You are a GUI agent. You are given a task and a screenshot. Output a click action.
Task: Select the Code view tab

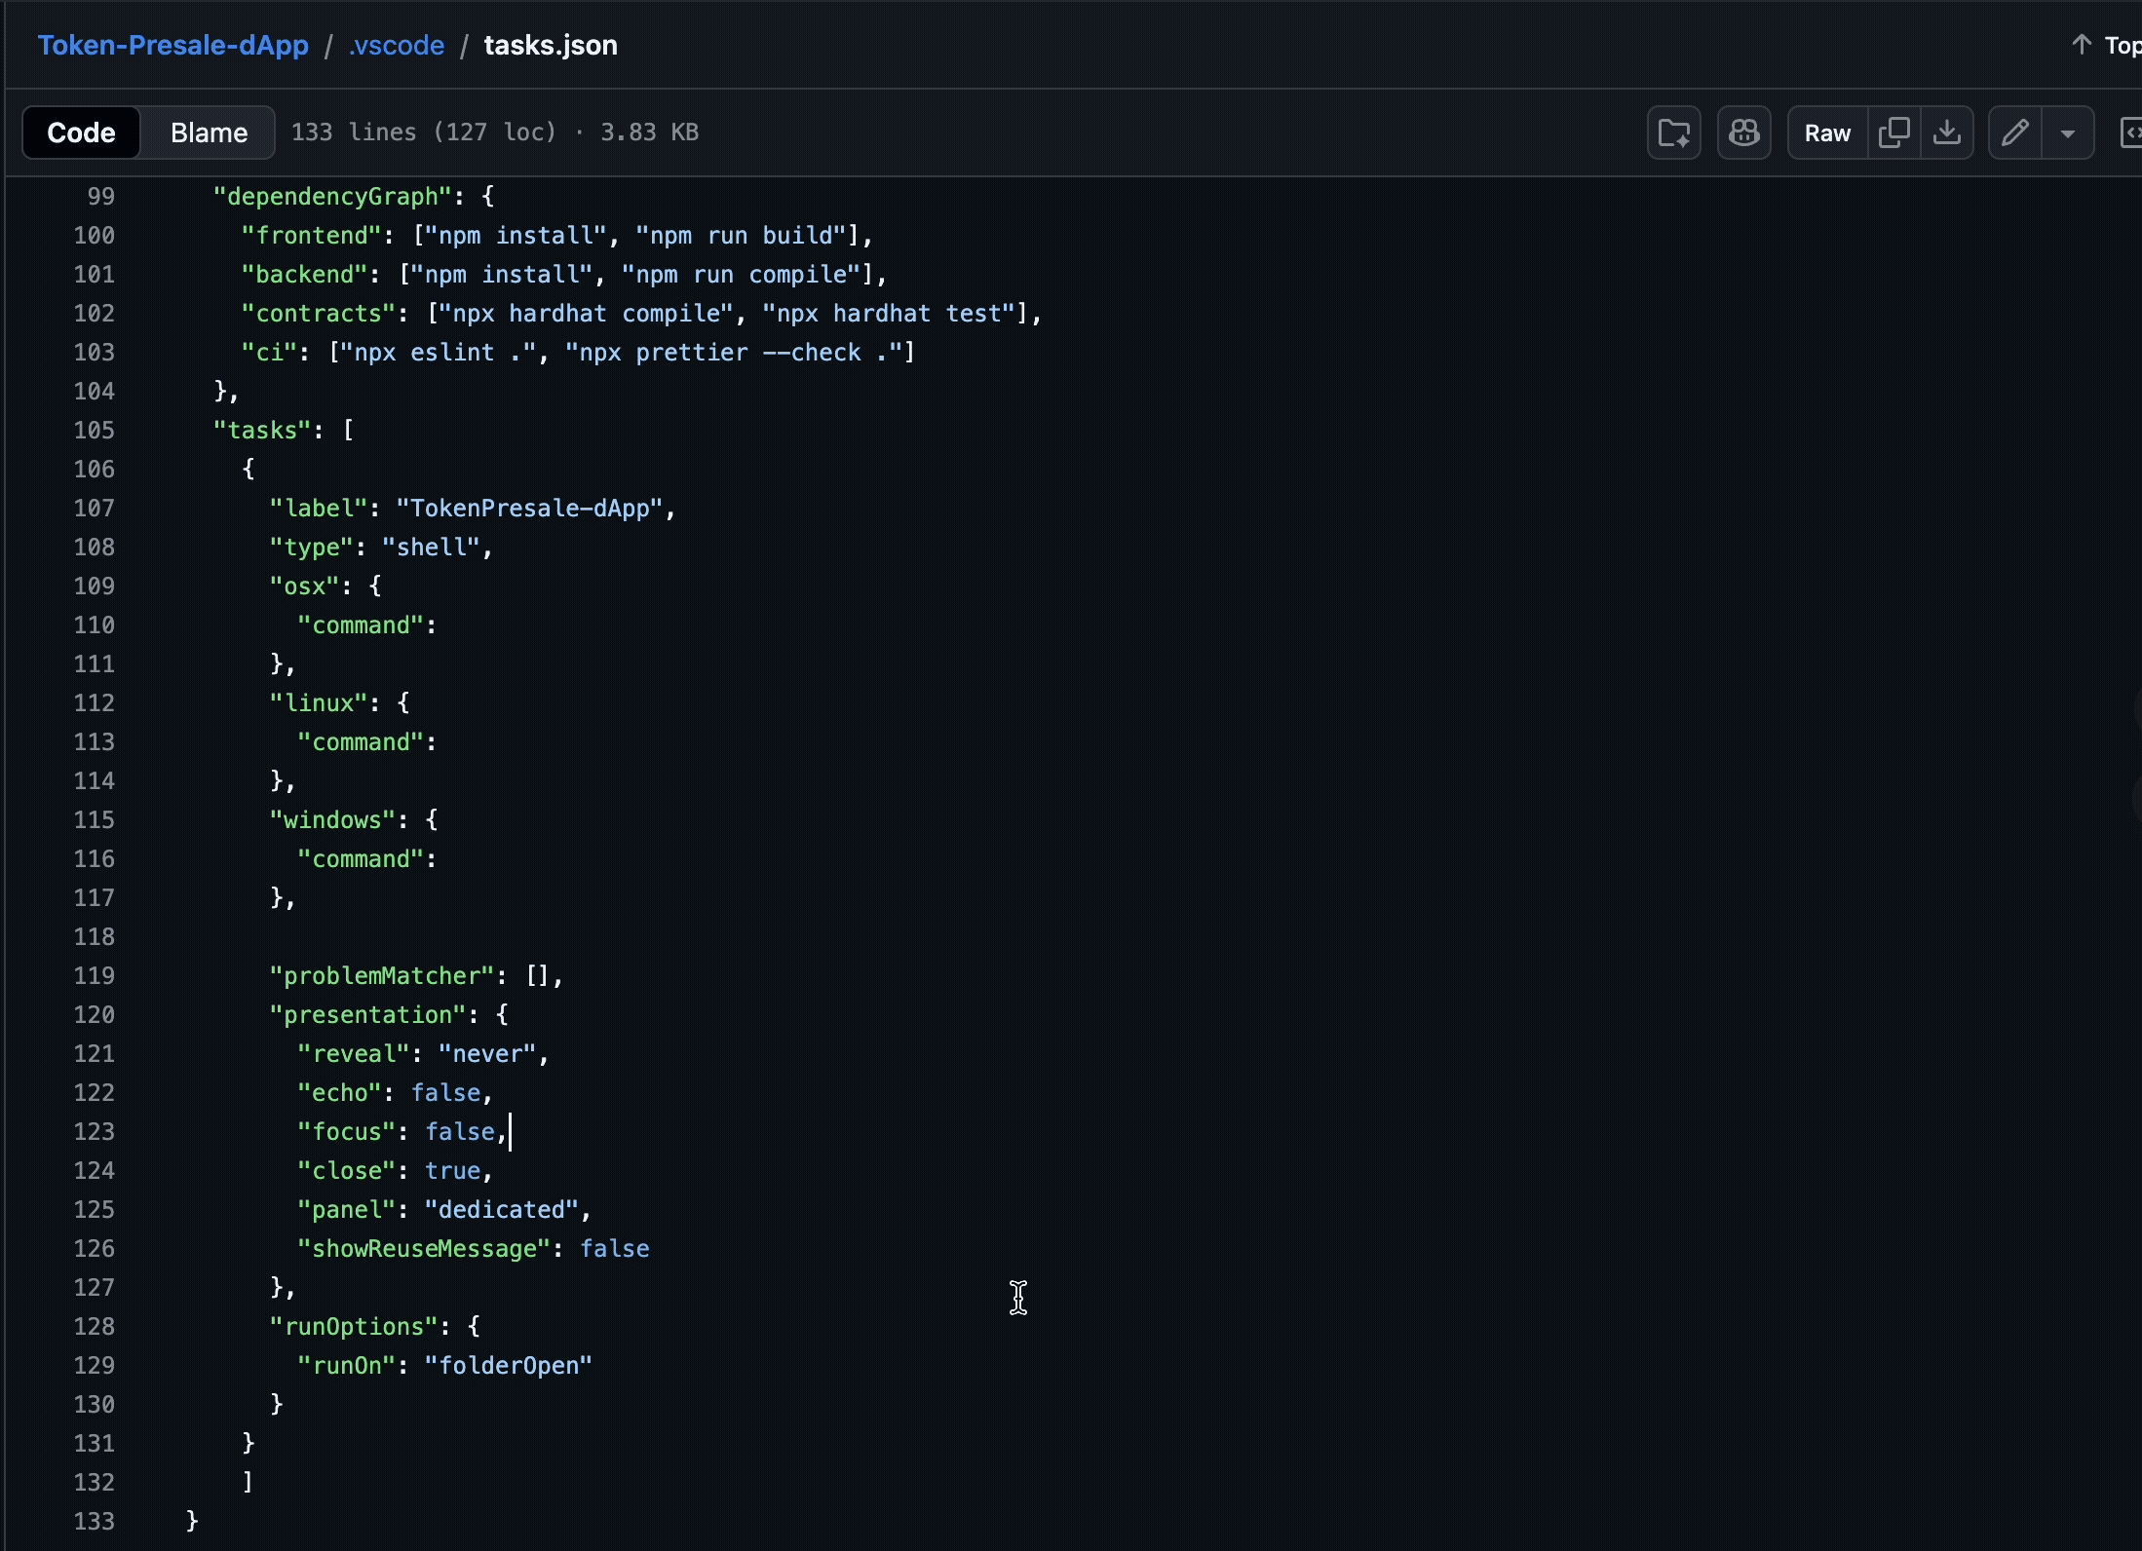(x=81, y=132)
